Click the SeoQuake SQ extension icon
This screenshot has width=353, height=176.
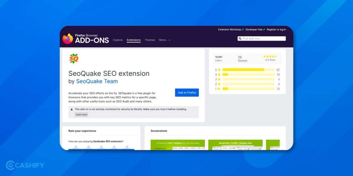click(x=74, y=58)
